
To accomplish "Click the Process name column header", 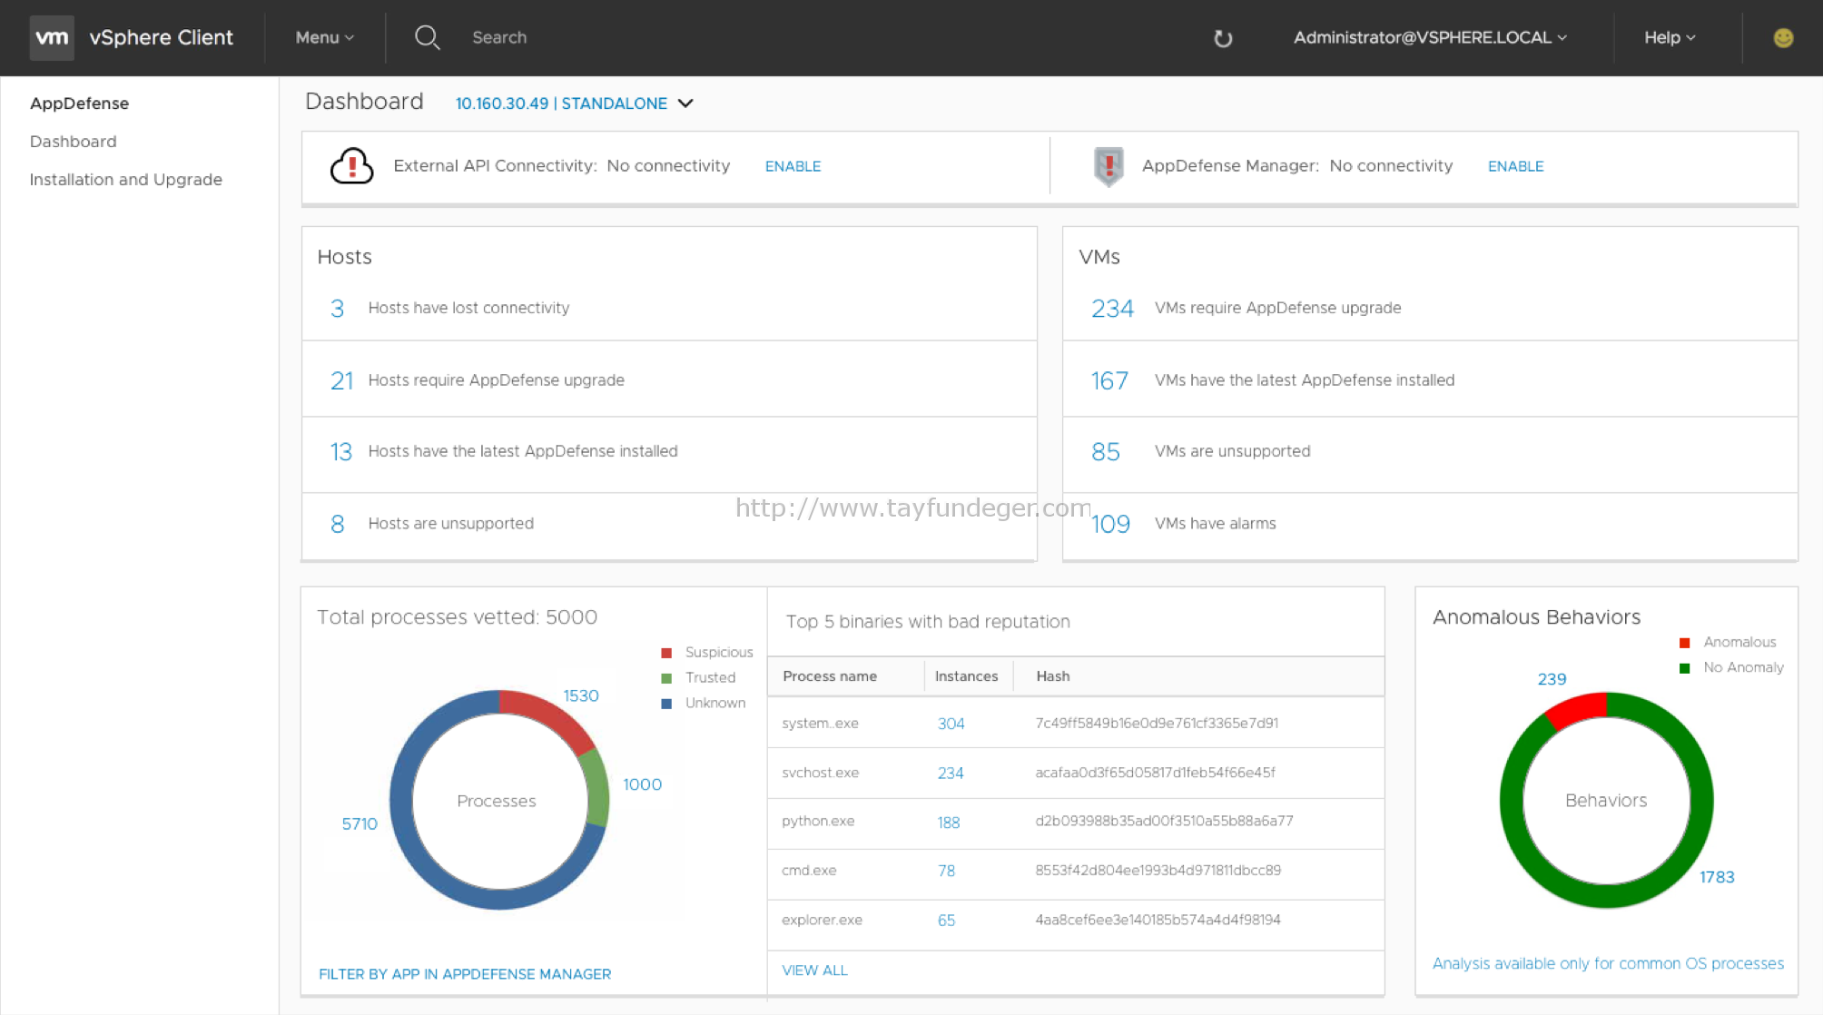I will [x=830, y=676].
